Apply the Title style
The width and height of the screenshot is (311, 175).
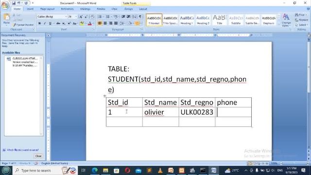220,20
